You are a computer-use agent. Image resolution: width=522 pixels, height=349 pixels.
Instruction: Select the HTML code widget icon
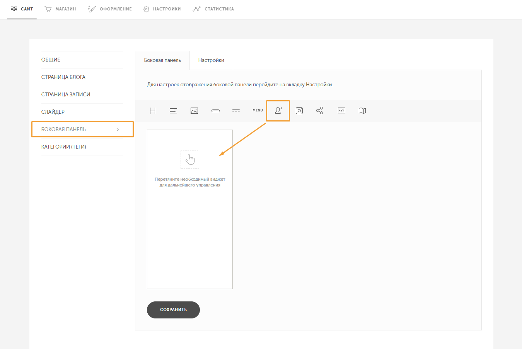pyautogui.click(x=341, y=111)
